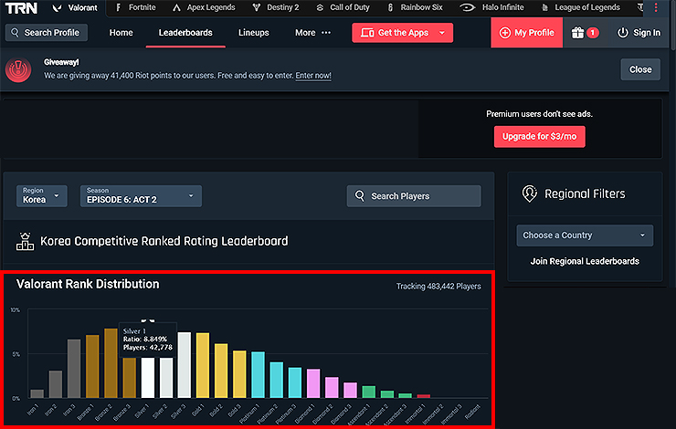Screen dimensions: 676x429
Task: Open My Profile
Action: [526, 33]
